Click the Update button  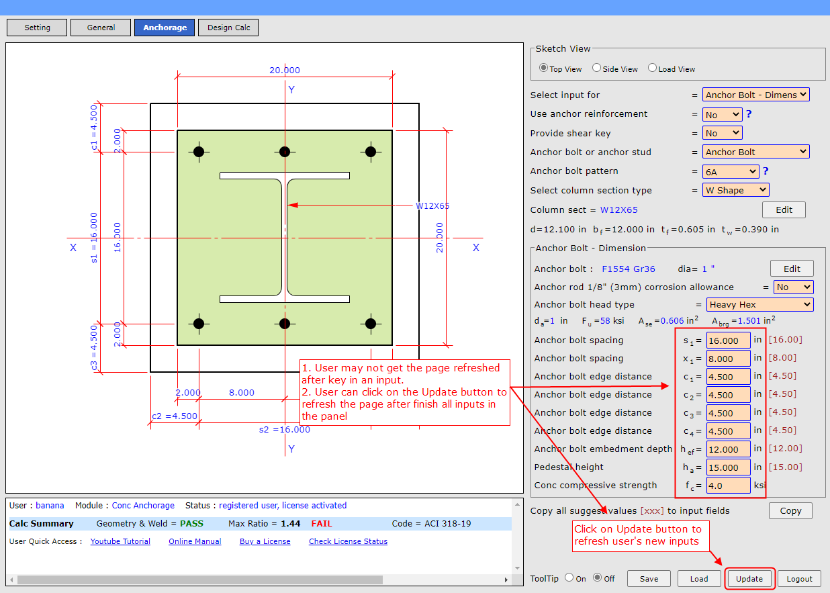point(749,579)
